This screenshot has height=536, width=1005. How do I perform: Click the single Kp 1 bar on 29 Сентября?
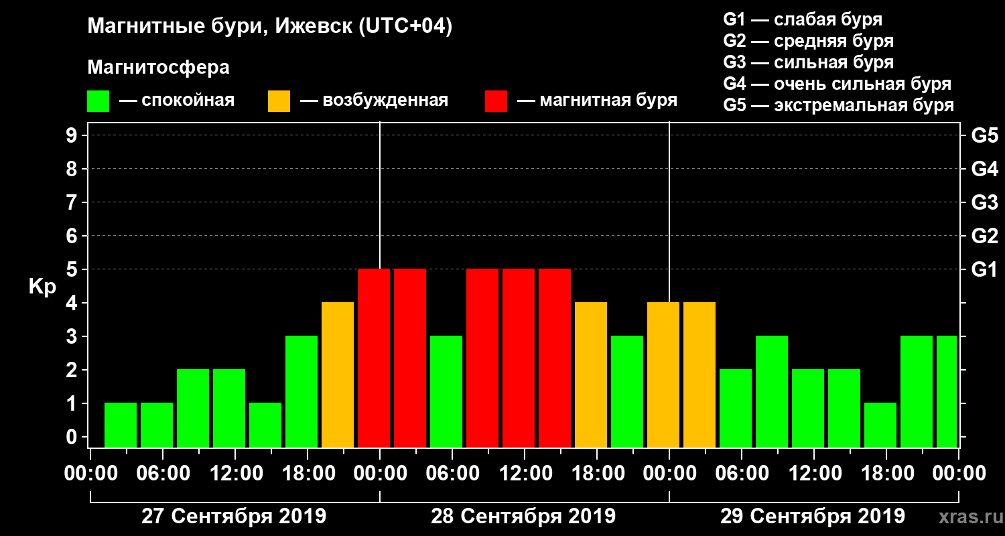pos(880,425)
